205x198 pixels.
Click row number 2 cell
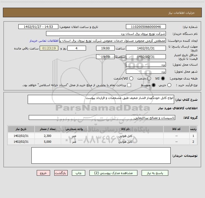(193, 142)
